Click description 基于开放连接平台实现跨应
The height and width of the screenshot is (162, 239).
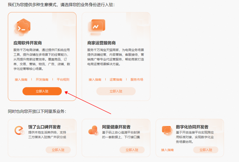195,137
